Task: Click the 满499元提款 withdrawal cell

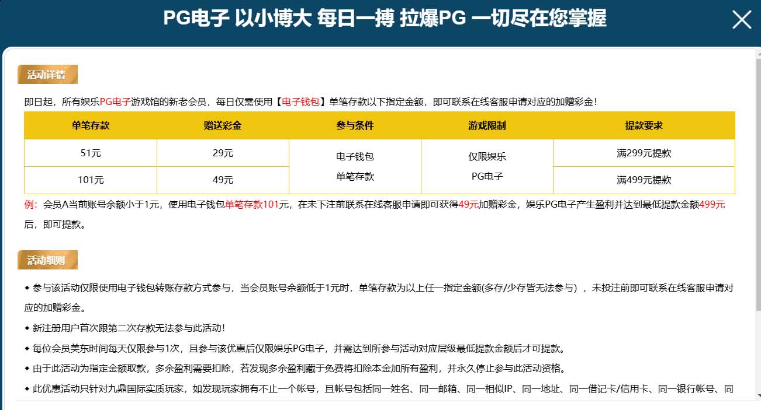Action: (x=644, y=180)
